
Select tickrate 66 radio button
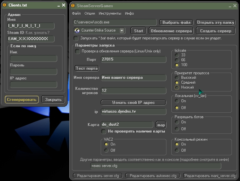(x=177, y=60)
